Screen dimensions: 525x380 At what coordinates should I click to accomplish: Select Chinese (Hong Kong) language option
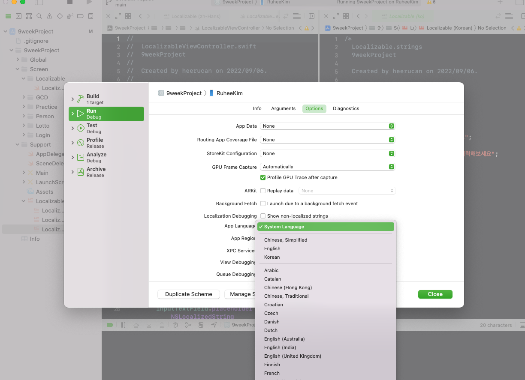pyautogui.click(x=326, y=287)
